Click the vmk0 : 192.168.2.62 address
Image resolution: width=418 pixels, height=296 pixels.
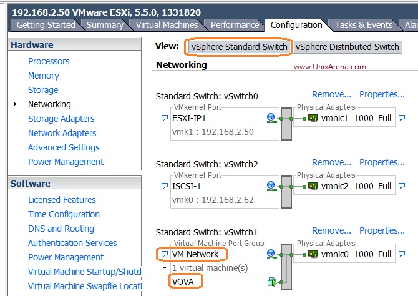tap(213, 200)
